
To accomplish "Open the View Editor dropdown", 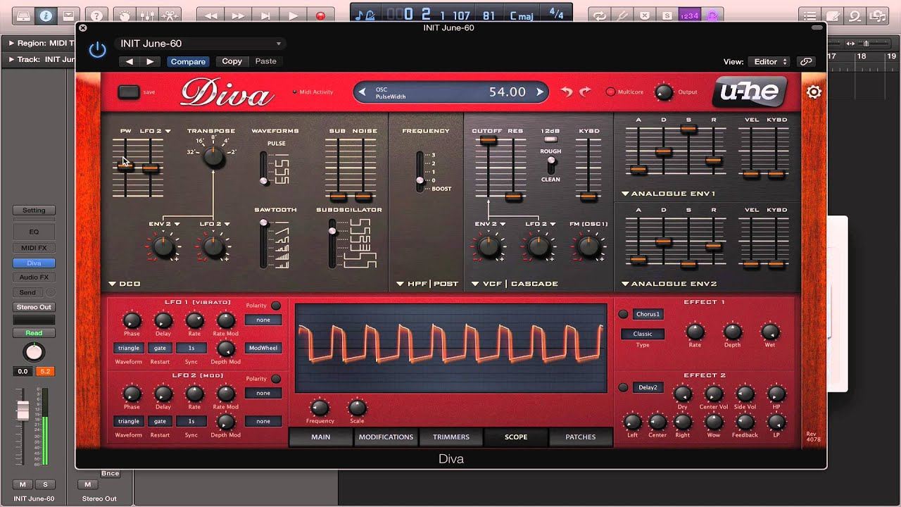I will pyautogui.click(x=769, y=62).
